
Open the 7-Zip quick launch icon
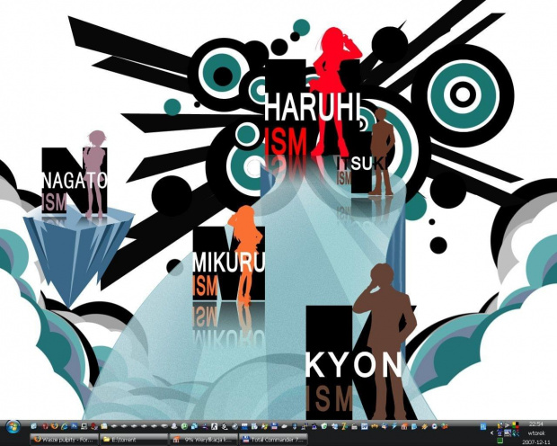tap(344, 426)
